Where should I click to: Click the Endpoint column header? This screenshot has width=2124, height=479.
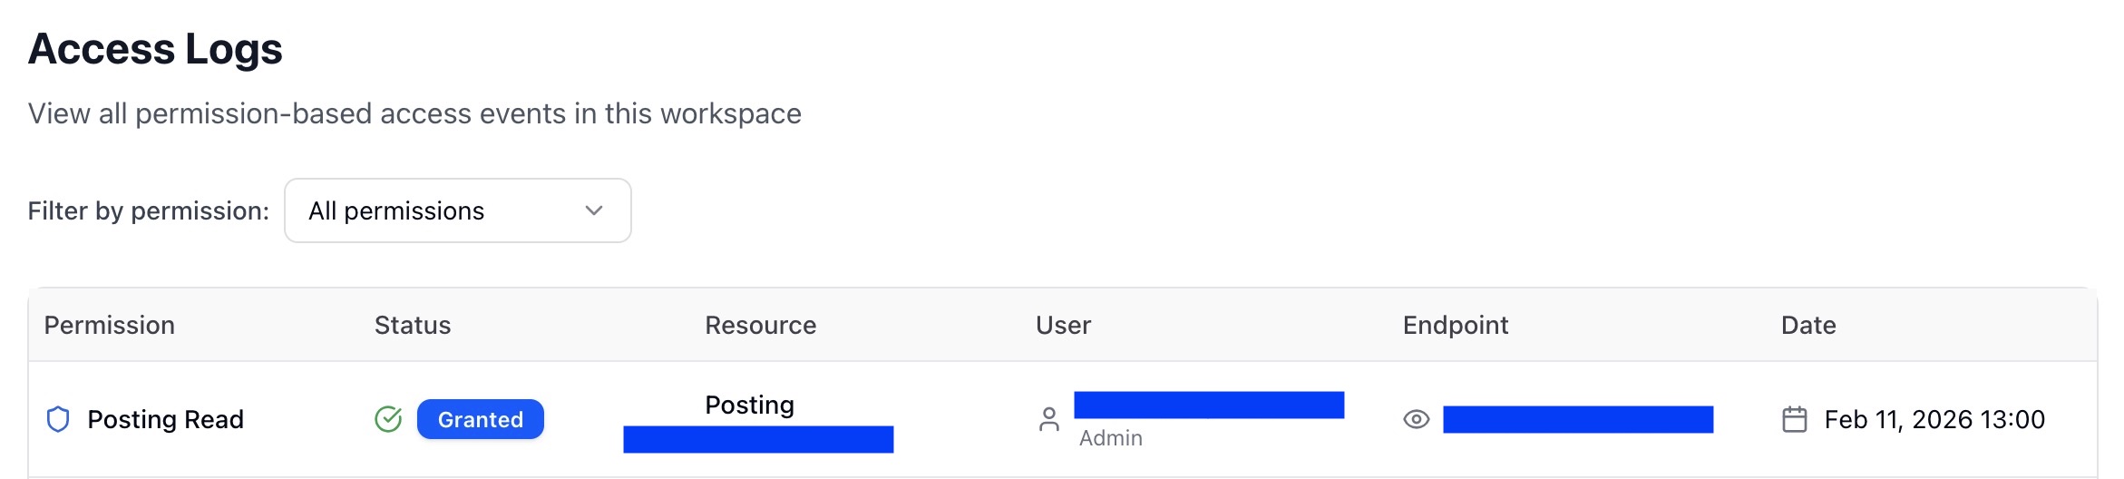(x=1455, y=325)
